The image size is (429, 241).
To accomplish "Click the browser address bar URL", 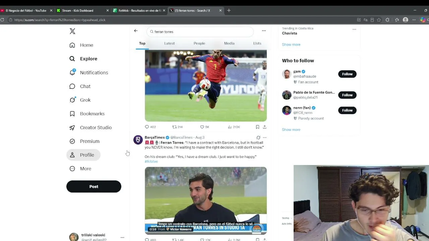I will click(60, 20).
